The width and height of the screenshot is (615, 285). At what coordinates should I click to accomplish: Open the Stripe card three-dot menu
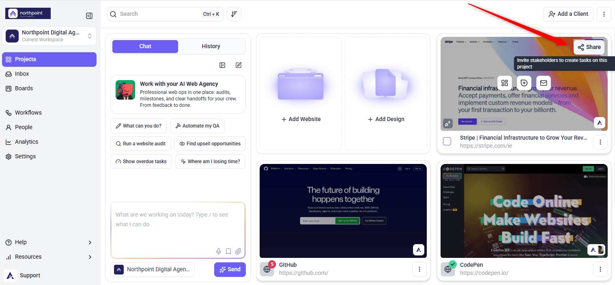[x=600, y=142]
